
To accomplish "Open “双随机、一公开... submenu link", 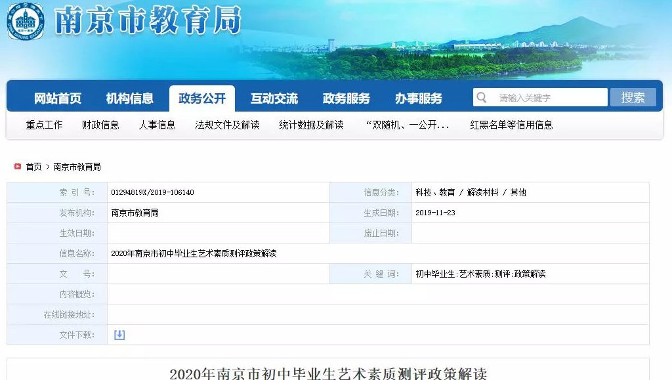I will coord(407,125).
